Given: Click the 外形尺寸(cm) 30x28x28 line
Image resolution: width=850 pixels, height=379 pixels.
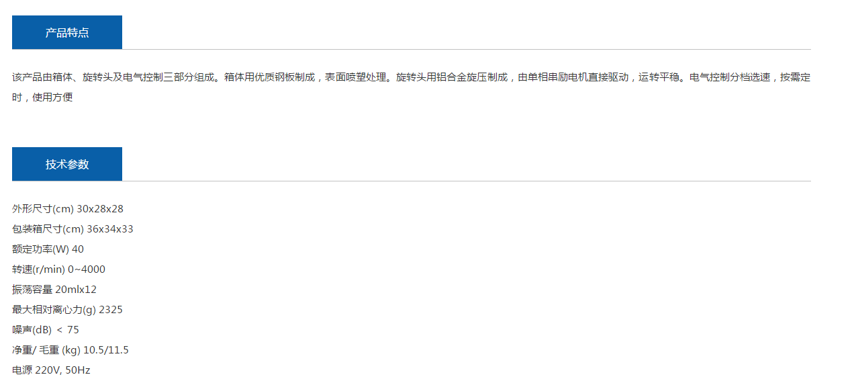Looking at the screenshot, I should point(68,209).
